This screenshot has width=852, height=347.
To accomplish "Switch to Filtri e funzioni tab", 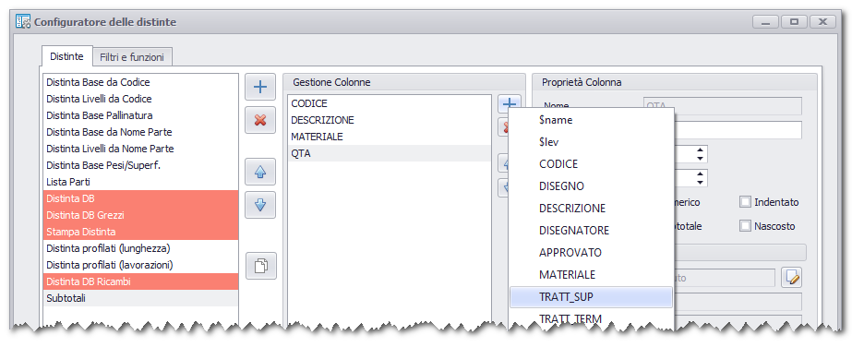I will [133, 56].
